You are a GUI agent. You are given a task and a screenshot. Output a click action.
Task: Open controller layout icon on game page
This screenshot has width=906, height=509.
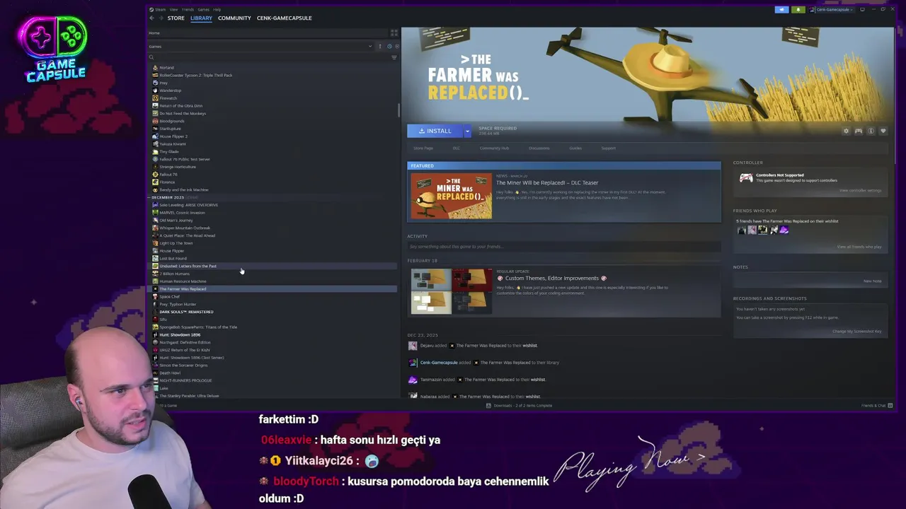pos(859,131)
